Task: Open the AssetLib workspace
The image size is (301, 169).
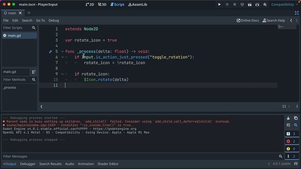Action: tap(138, 4)
